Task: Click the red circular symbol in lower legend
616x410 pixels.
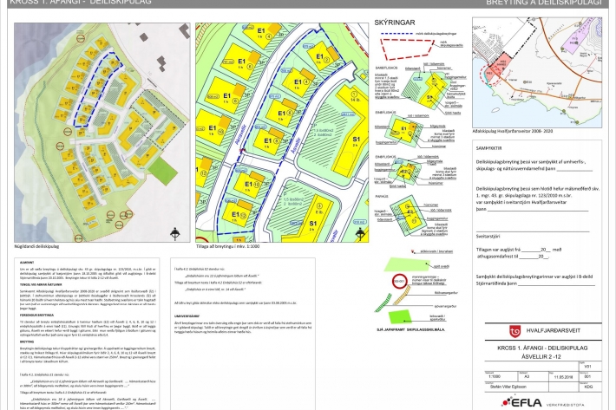Action: (399, 280)
